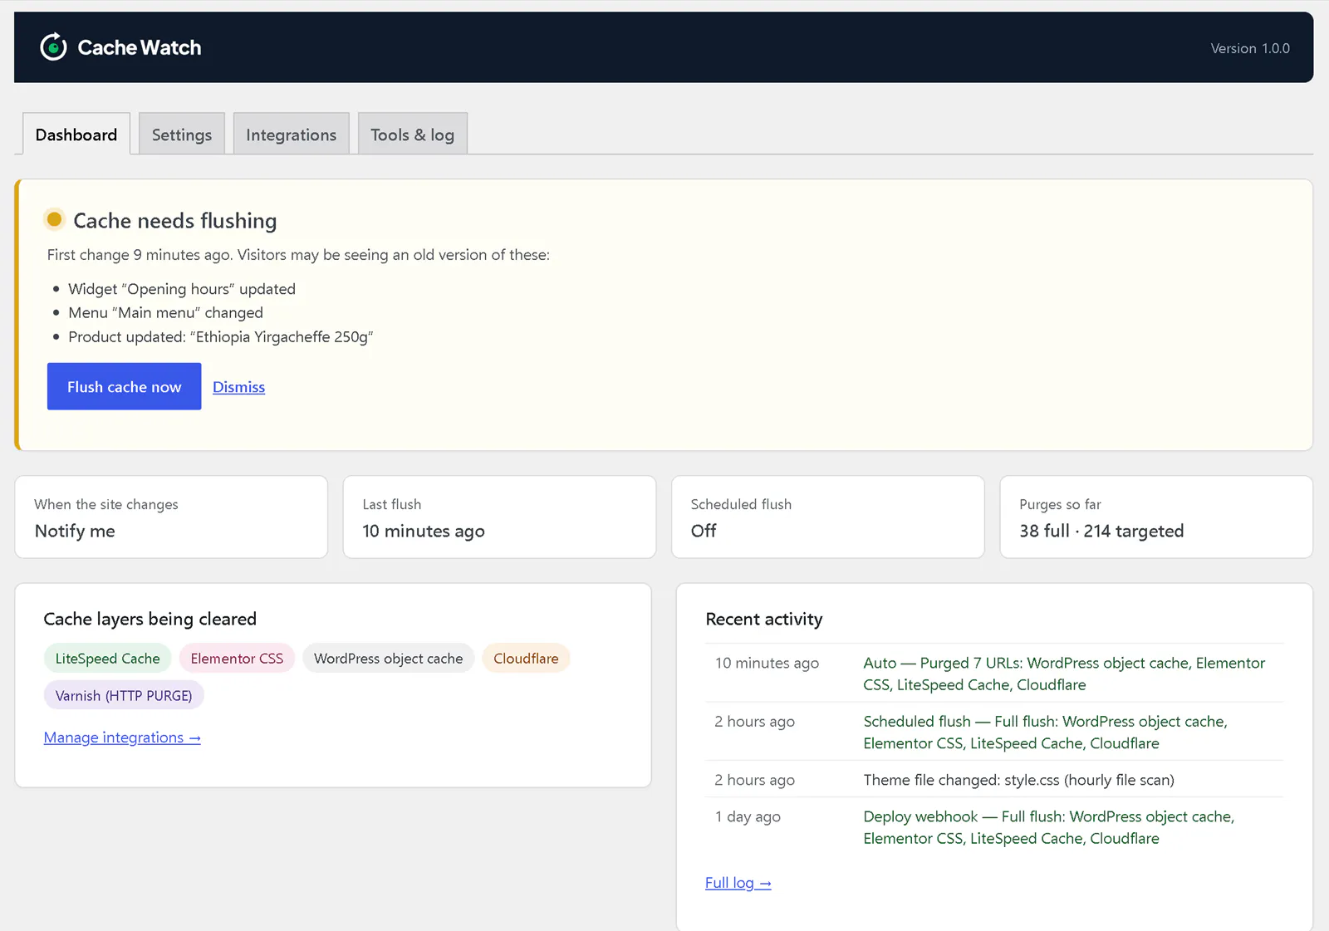Open the Integrations tab
Screen dimensions: 1329x931
[x=292, y=135]
